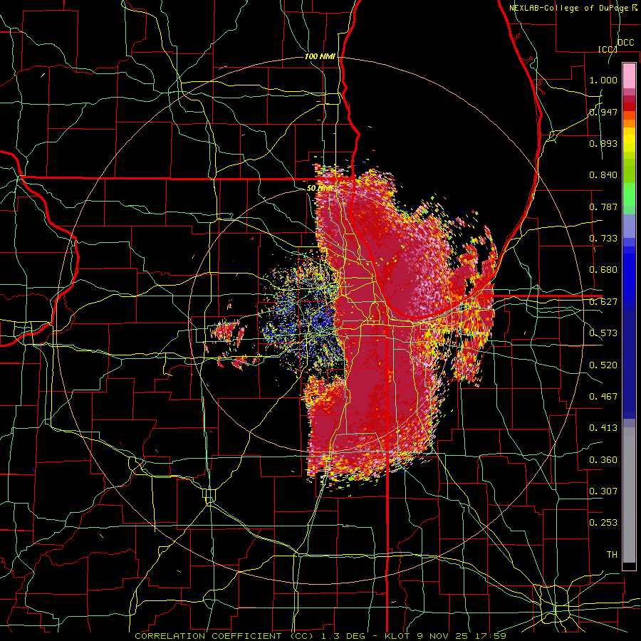This screenshot has width=641, height=641.
Task: Click the 0.413 scale value
Action: pos(603,428)
